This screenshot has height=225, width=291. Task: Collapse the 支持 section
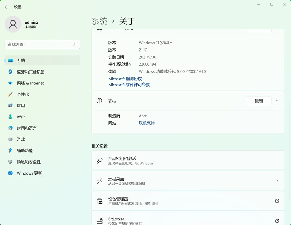277,101
